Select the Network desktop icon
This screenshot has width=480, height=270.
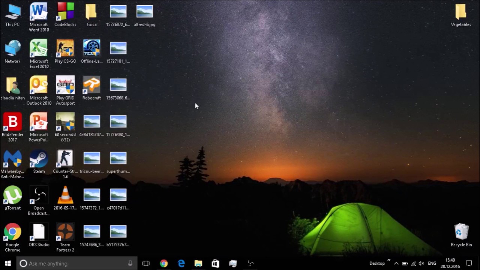coord(12,52)
